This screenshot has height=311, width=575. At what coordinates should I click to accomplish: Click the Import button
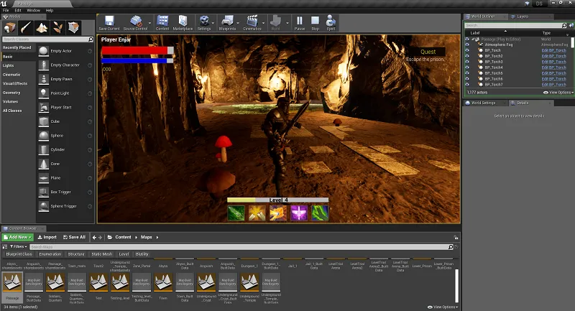(x=47, y=237)
